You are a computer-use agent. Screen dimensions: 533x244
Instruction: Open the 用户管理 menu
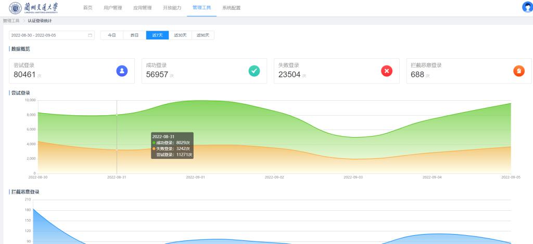coord(113,8)
